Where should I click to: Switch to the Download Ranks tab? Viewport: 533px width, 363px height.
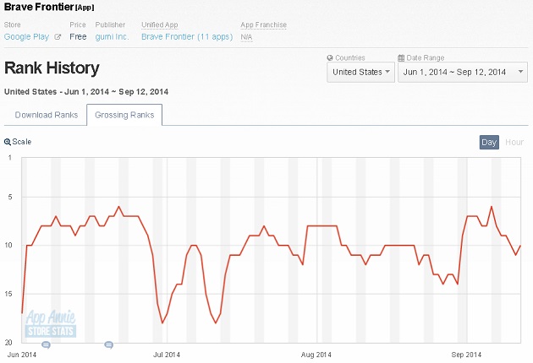(47, 115)
